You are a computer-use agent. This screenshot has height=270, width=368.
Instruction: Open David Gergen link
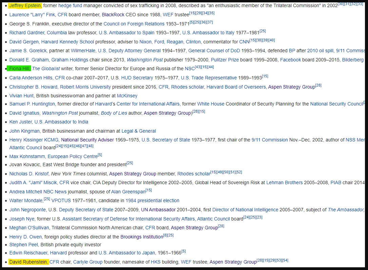(x=24, y=42)
